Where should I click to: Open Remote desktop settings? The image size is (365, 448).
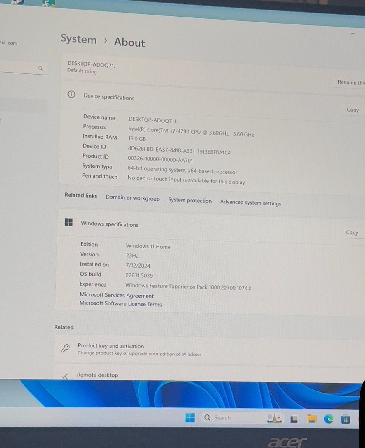pyautogui.click(x=208, y=374)
